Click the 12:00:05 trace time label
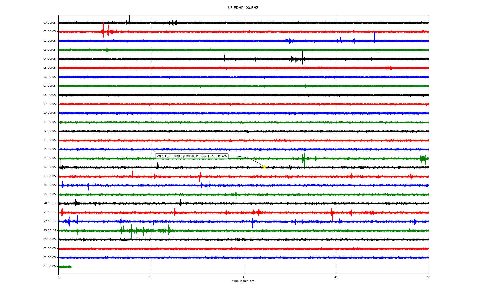This screenshot has width=487, height=304. [49, 131]
